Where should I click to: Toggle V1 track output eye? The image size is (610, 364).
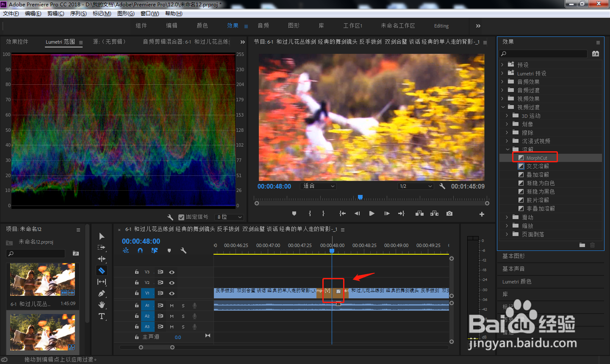[172, 293]
